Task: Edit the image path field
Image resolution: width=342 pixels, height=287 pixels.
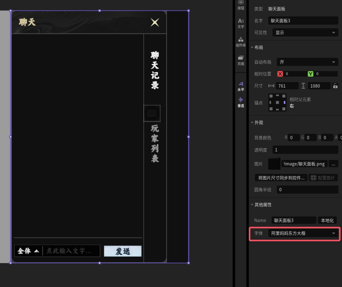Action: pos(304,164)
